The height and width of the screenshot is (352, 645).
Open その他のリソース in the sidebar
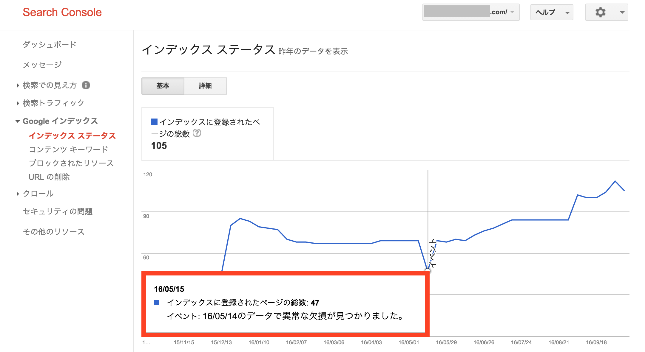tap(54, 232)
